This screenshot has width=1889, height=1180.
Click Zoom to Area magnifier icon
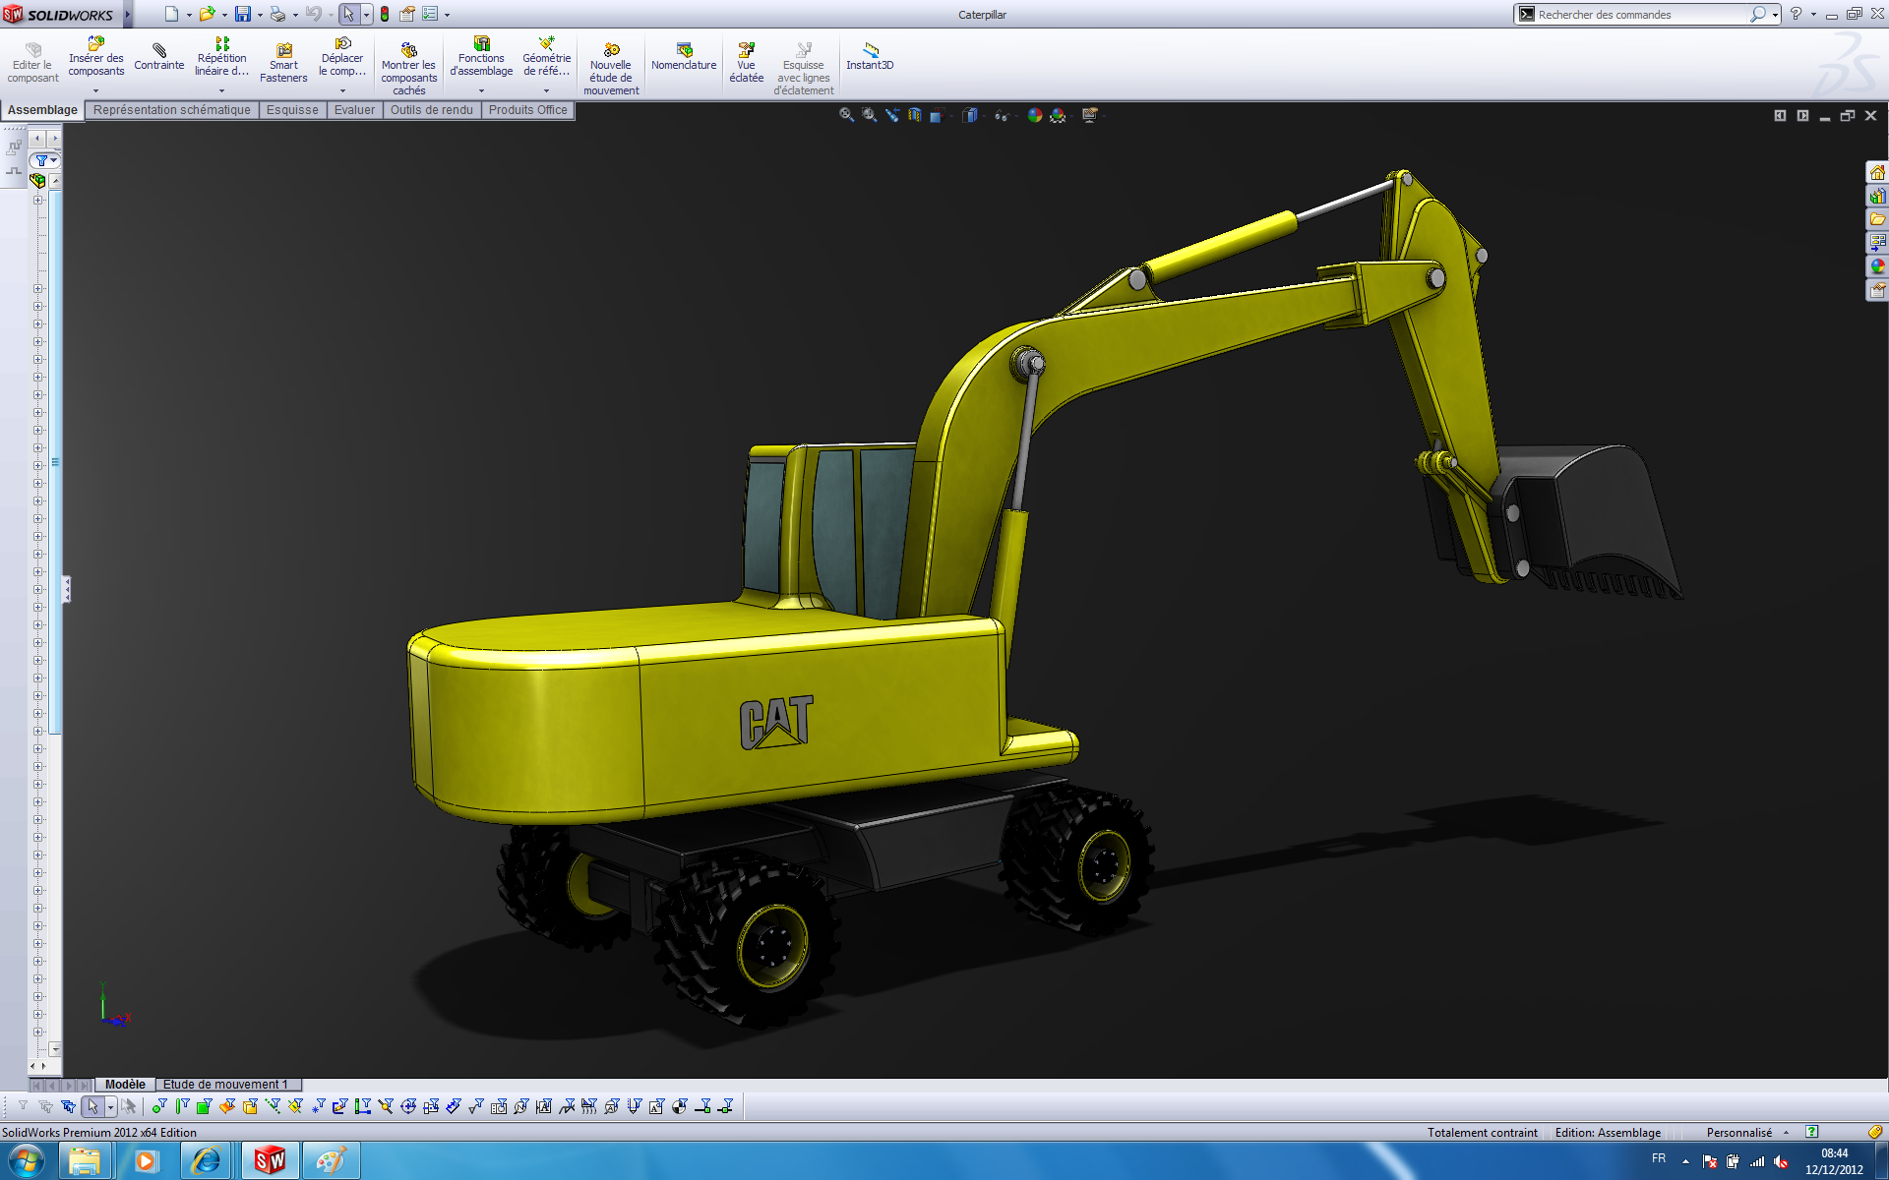point(869,115)
